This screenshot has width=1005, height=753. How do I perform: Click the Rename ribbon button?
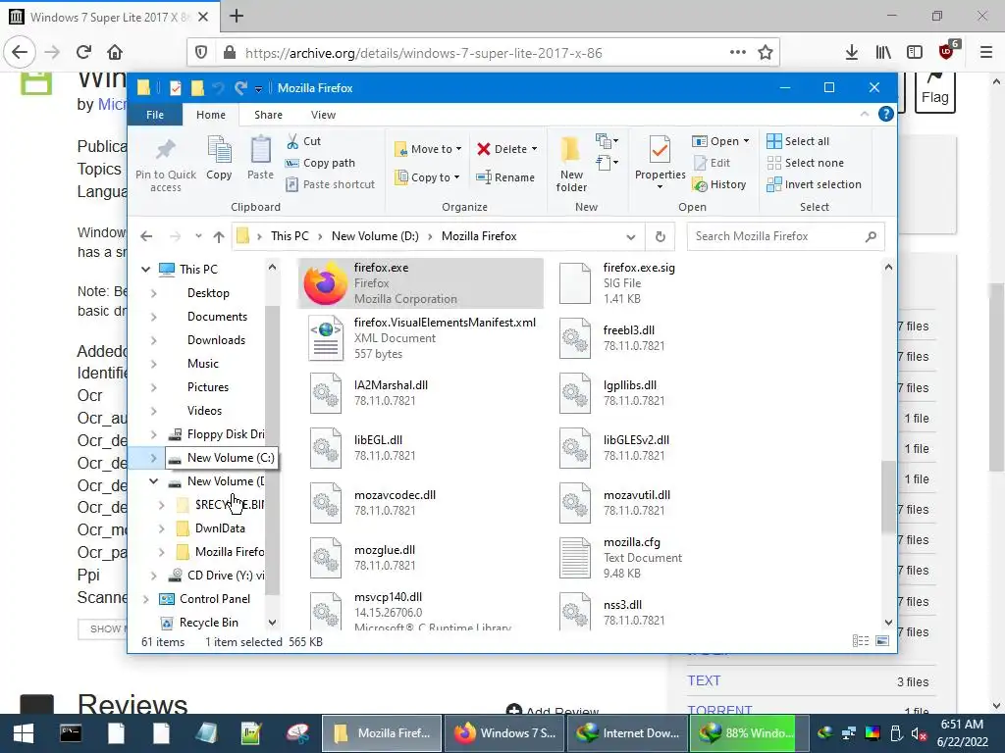click(x=505, y=177)
